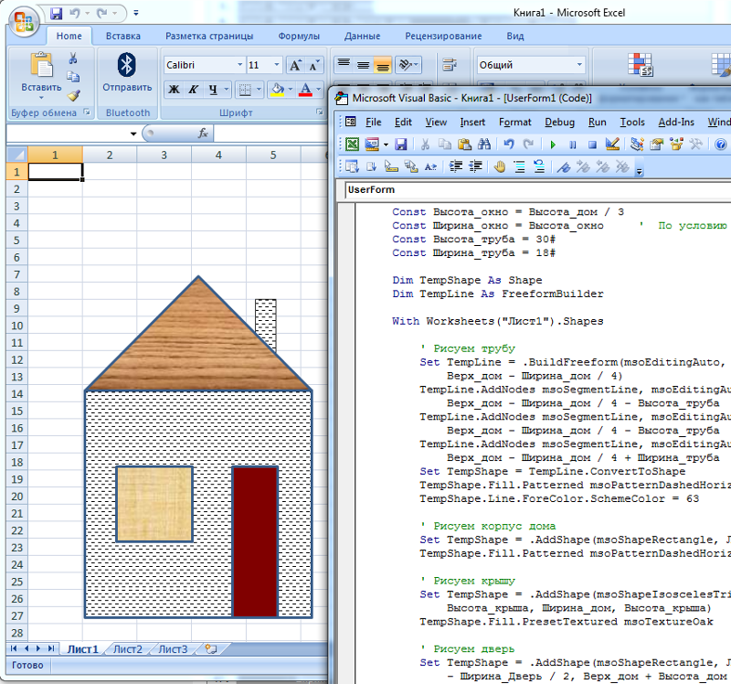Select column 3 header

[x=164, y=155]
